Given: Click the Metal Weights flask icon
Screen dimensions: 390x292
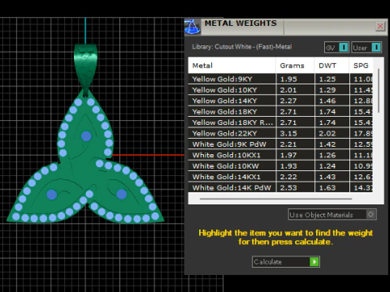Looking at the screenshot, I should (193, 27).
